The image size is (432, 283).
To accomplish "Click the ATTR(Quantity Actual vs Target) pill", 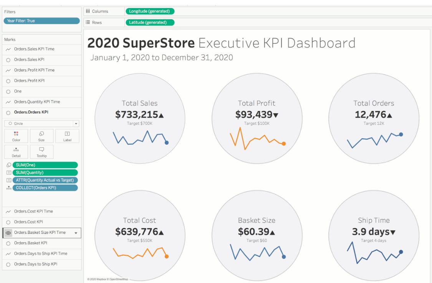I will (45, 180).
